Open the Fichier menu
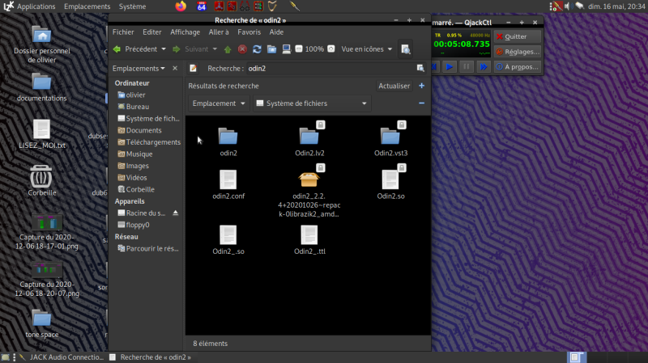648x363 pixels. 123,32
